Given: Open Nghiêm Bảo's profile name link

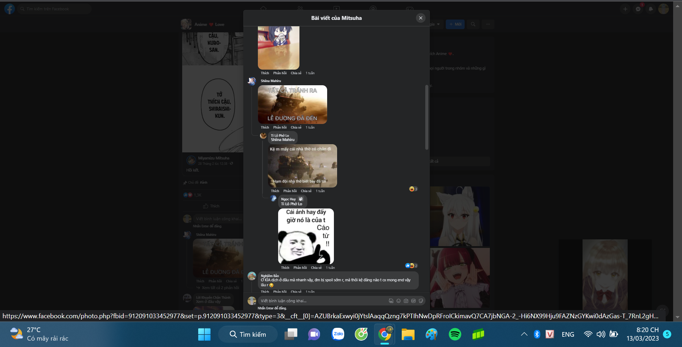Looking at the screenshot, I should [270, 276].
